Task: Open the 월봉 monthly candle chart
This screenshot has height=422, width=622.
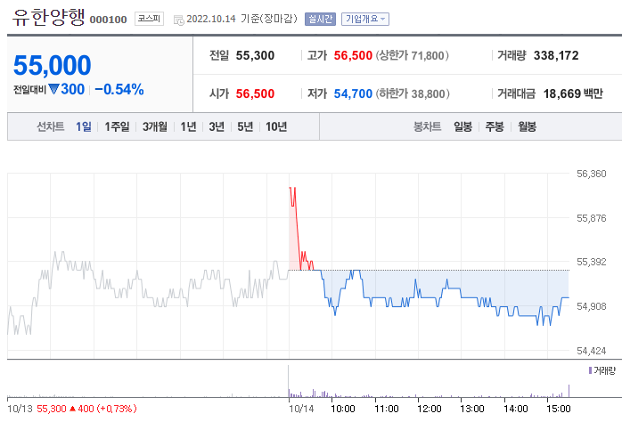Action: (527, 126)
